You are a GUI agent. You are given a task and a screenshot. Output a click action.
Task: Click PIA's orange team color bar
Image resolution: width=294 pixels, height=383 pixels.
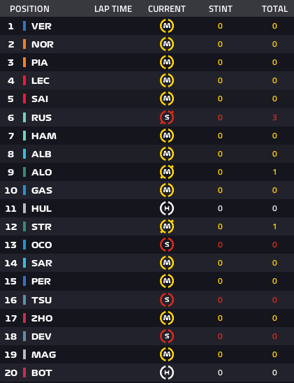(x=24, y=62)
